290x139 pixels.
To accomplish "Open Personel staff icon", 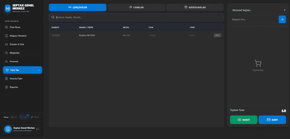I will (6, 61).
